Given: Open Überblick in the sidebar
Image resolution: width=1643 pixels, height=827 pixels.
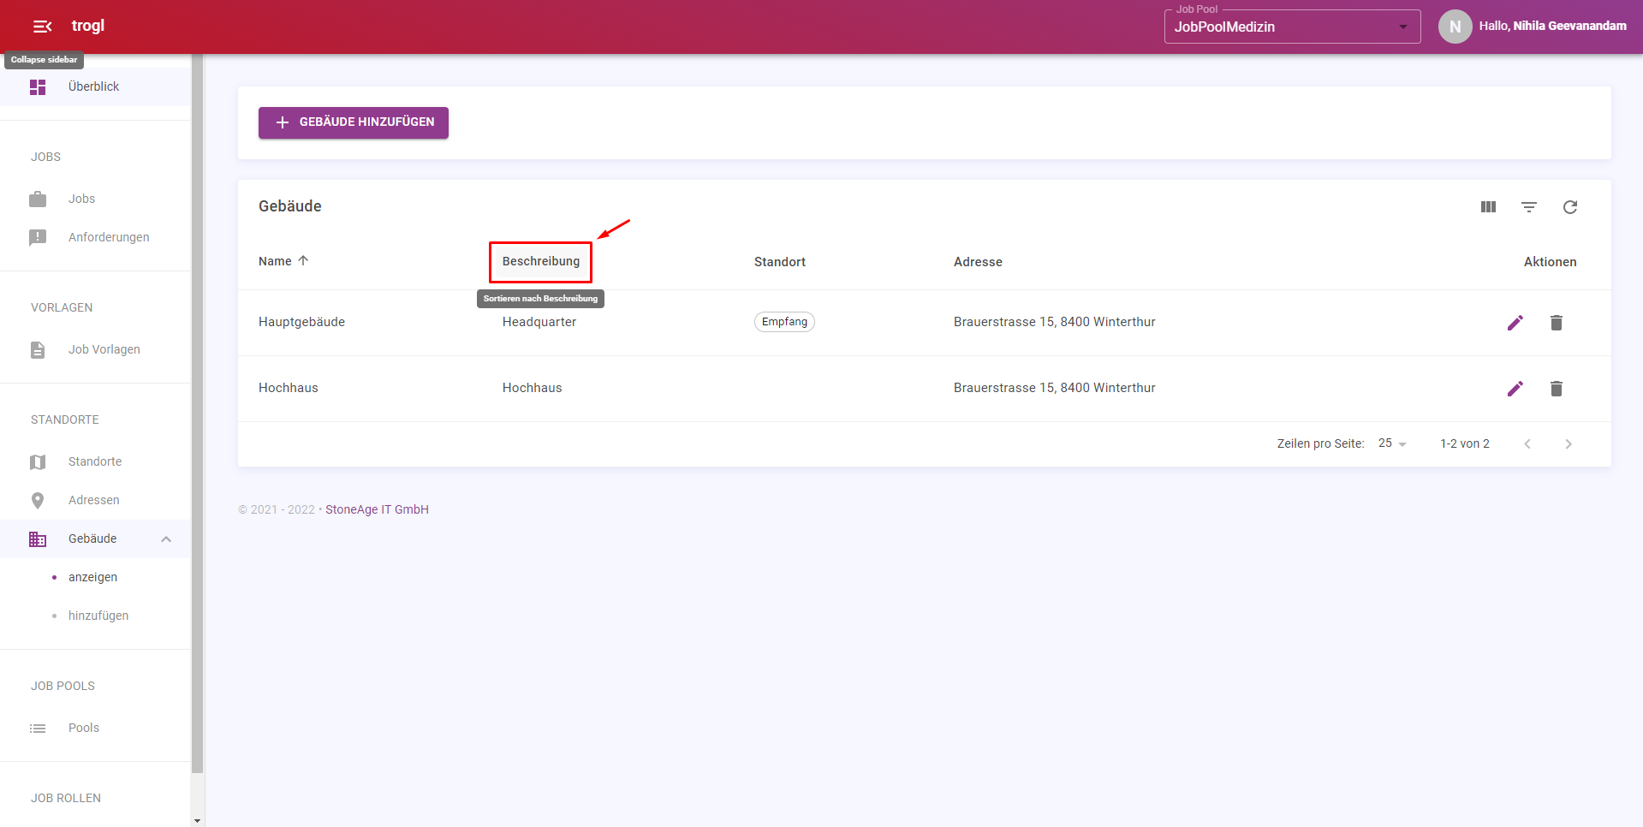Looking at the screenshot, I should point(93,87).
